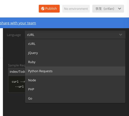
Task: Open the 李茂 (crifan) account dropdown
Action: [x=108, y=9]
